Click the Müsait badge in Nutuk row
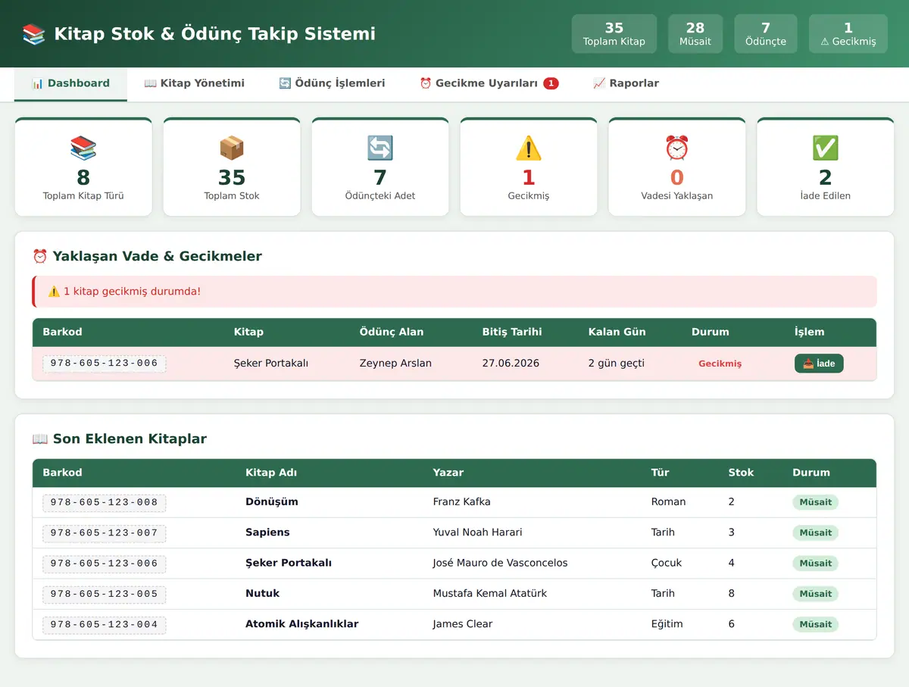909x687 pixels. (816, 594)
